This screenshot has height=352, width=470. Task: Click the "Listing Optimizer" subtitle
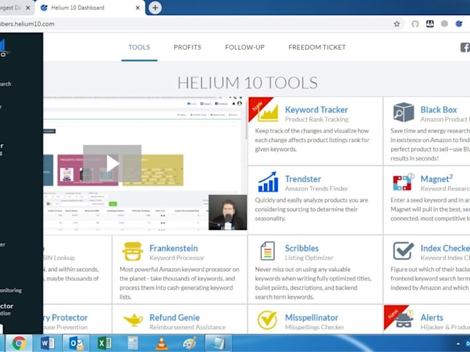309,257
